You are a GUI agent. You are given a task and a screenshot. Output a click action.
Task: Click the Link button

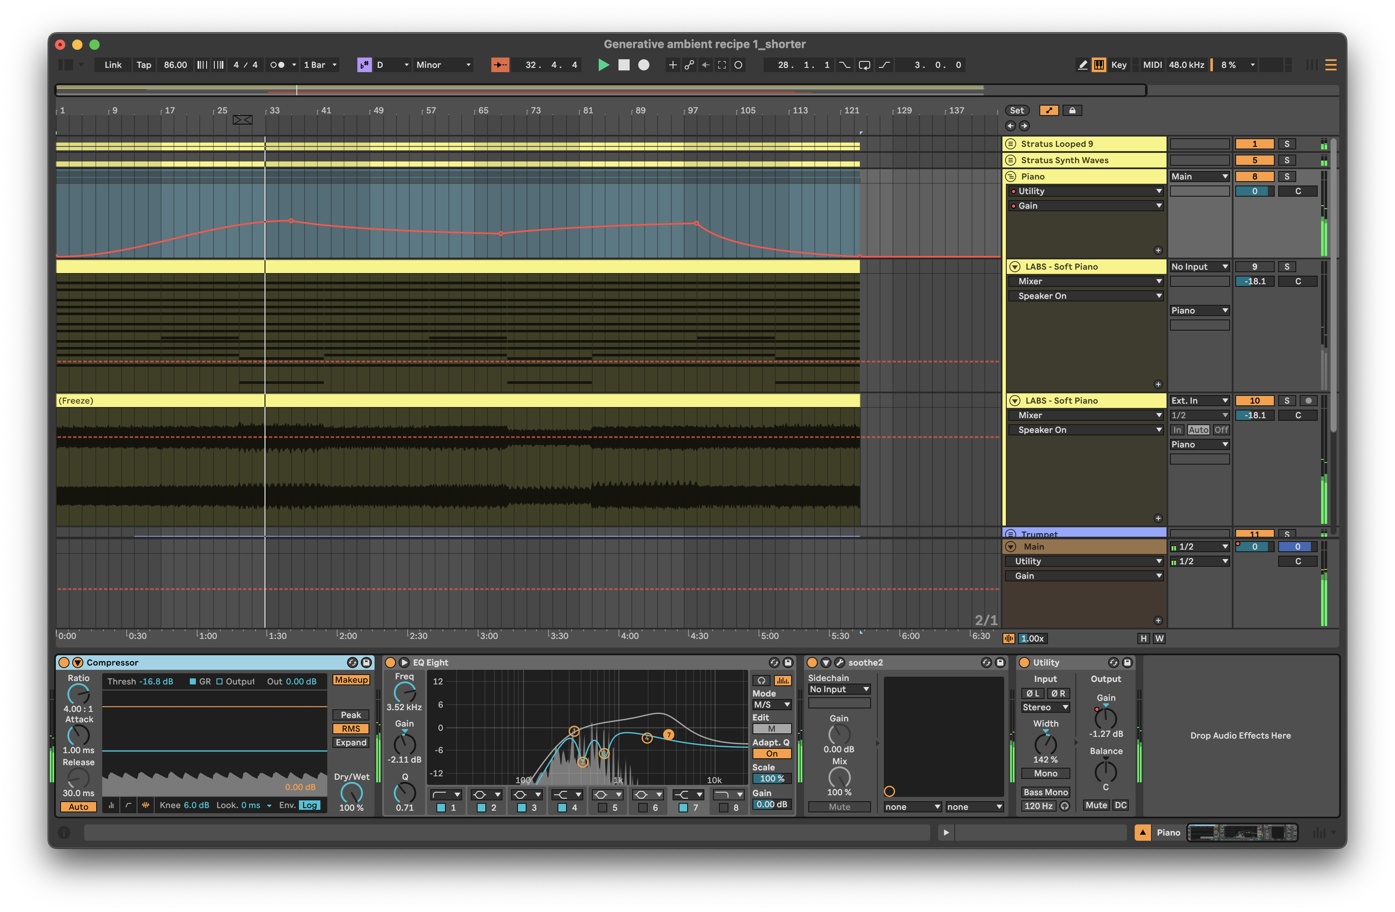(x=113, y=65)
